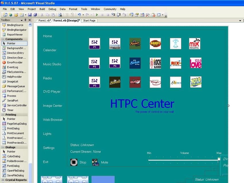
Task: Click the Comment out lines icon
Action: pos(67,15)
